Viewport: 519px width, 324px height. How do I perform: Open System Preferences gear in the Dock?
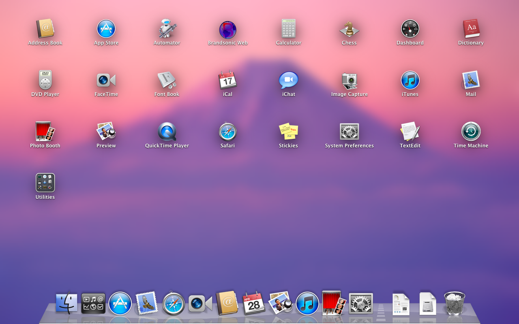[x=361, y=304]
